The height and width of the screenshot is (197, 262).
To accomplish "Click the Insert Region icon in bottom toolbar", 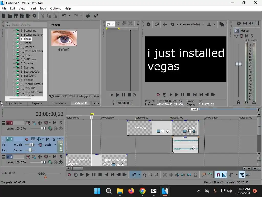I will click(210, 175).
